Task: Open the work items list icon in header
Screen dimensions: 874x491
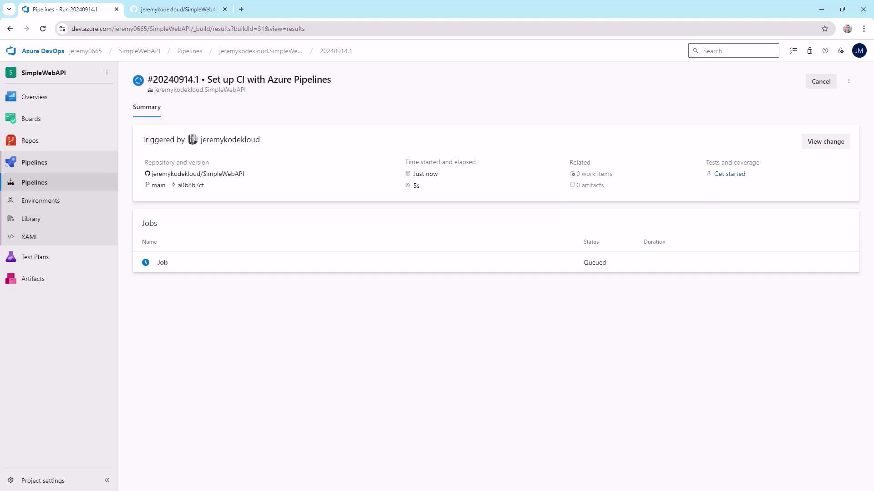Action: click(793, 51)
